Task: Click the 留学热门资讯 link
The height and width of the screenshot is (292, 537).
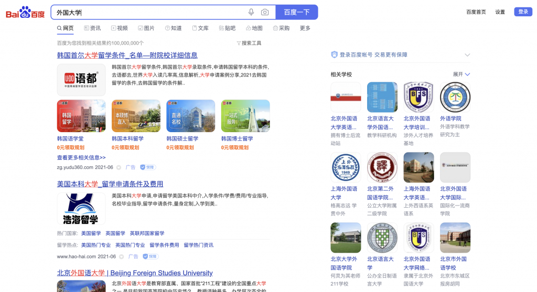Action: click(x=198, y=245)
